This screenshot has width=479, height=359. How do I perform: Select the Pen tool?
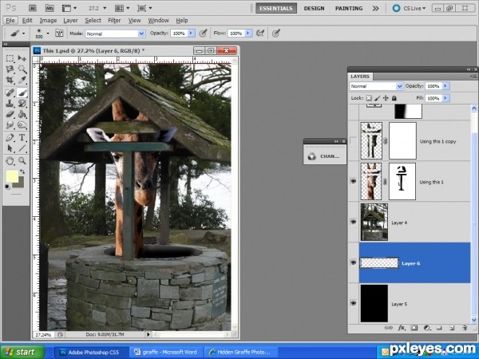pyautogui.click(x=10, y=138)
